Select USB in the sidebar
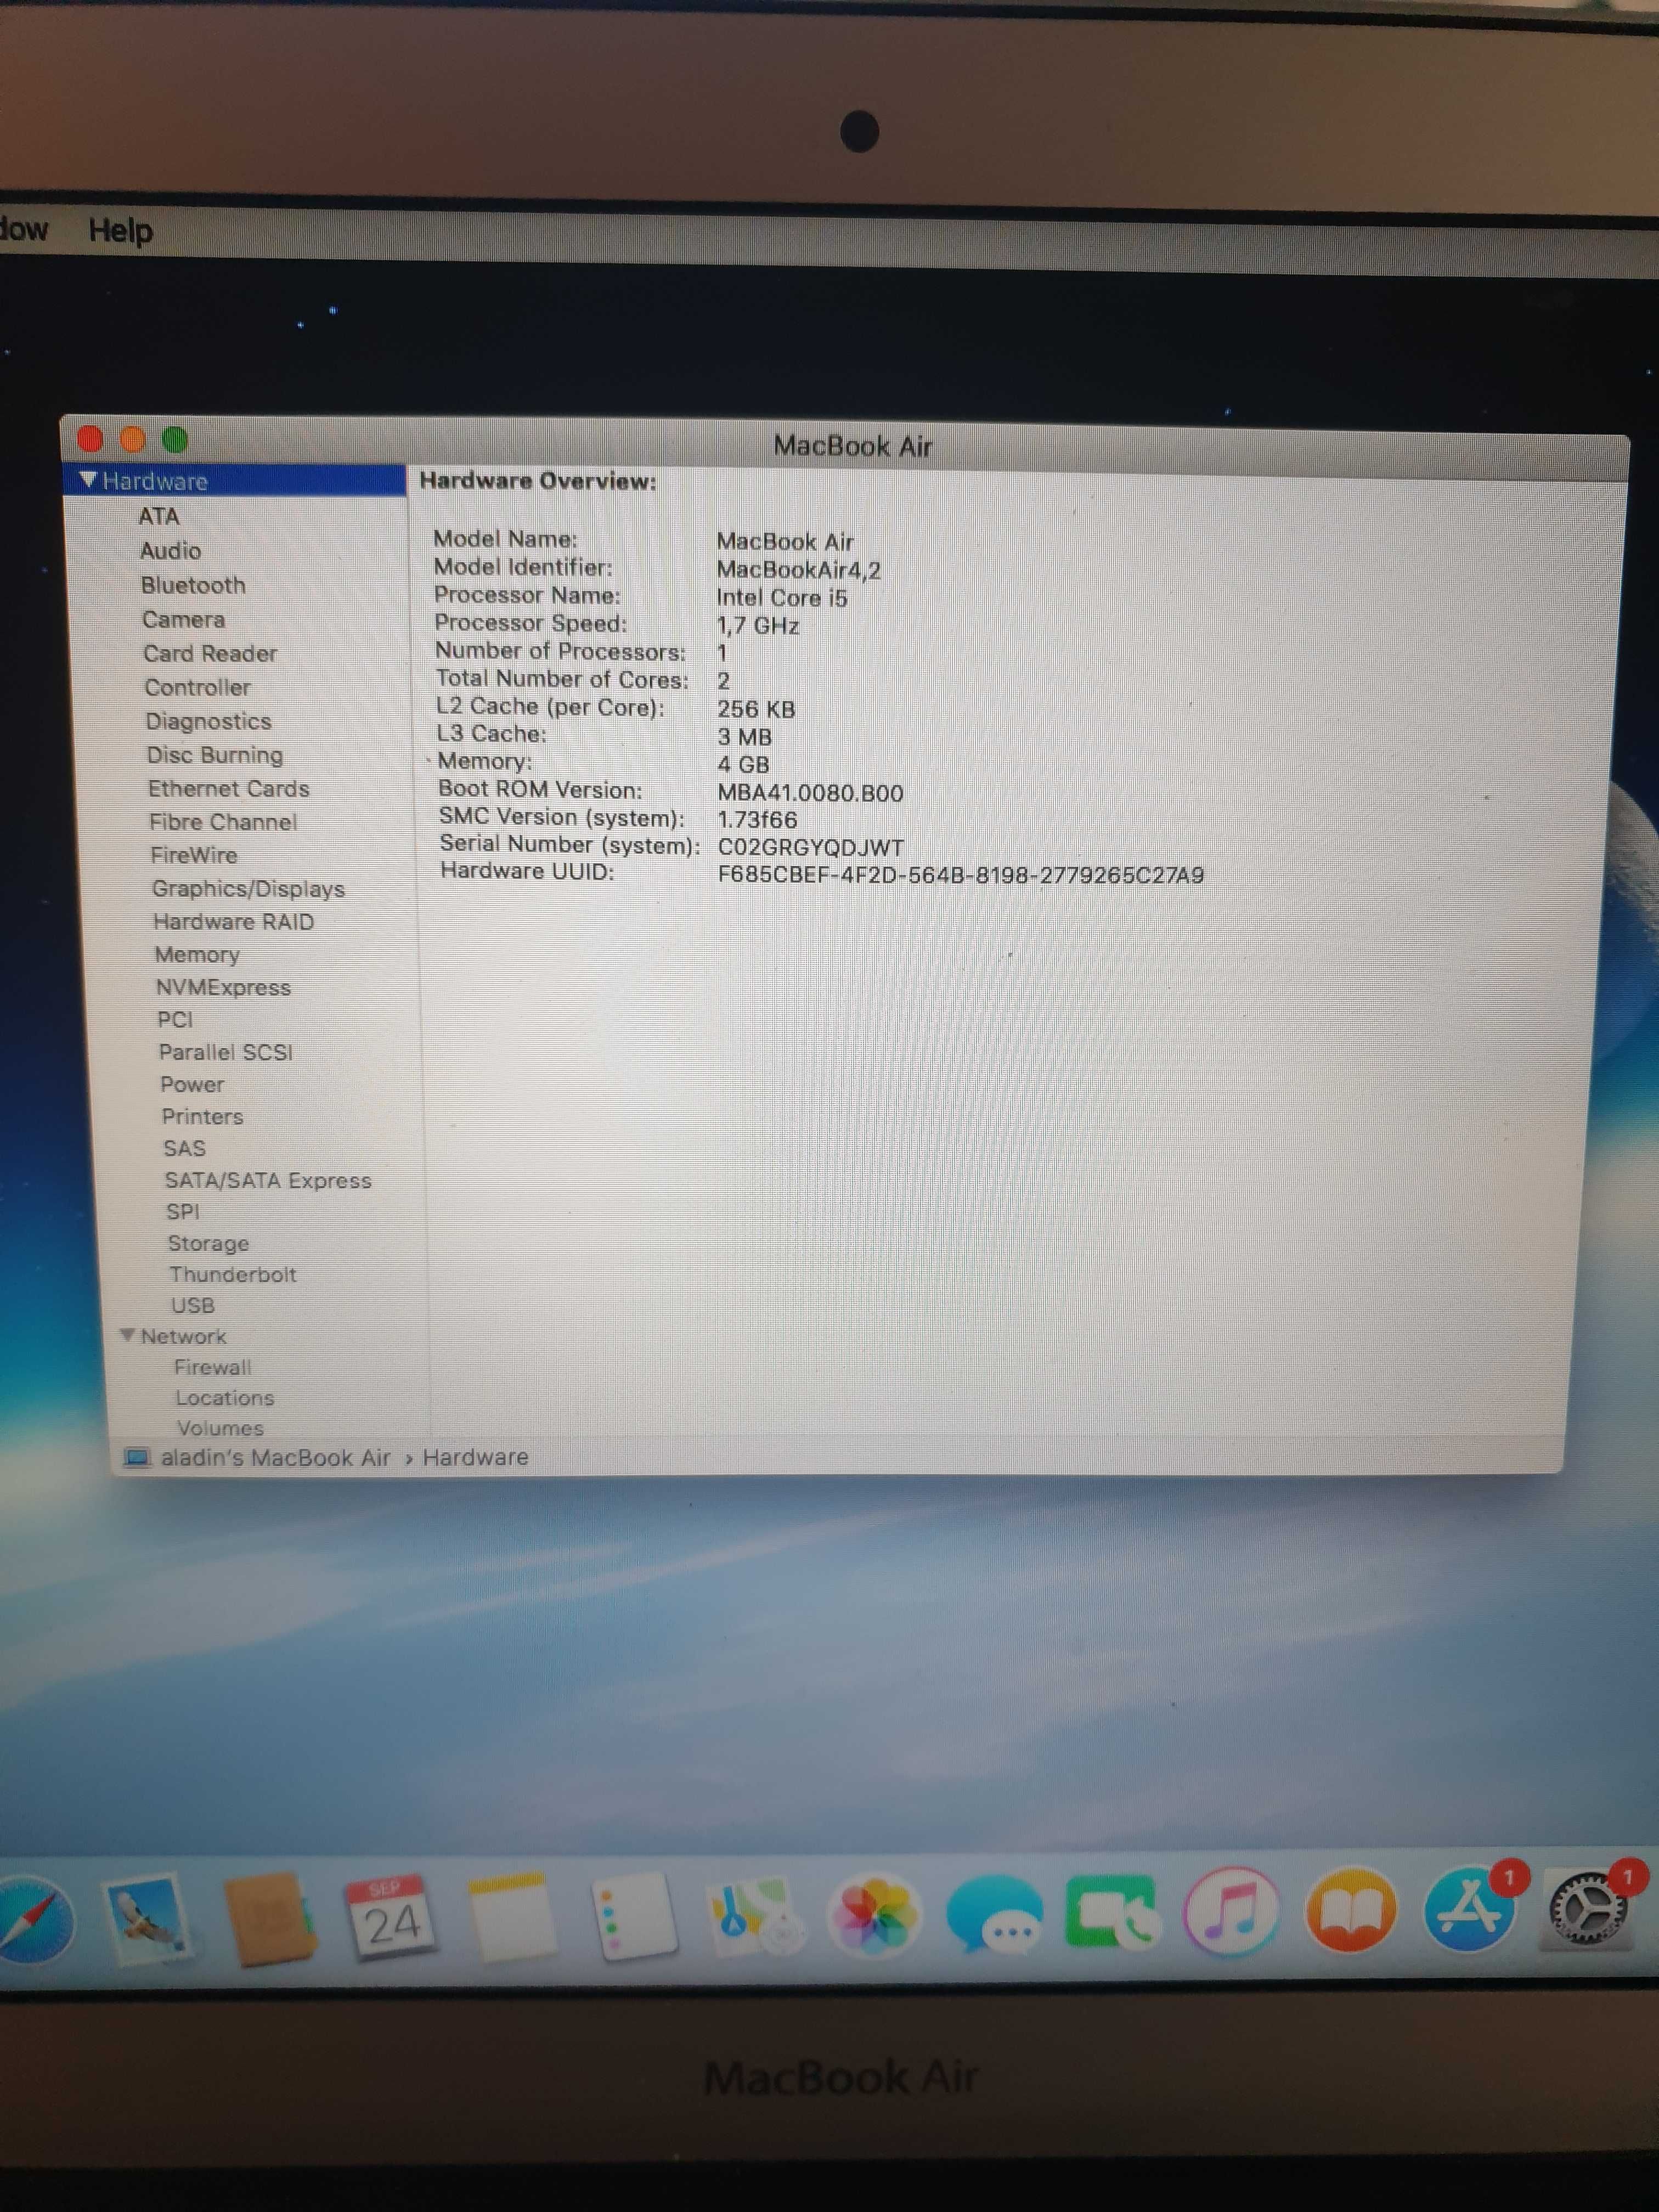Screen dimensions: 1659x2212 click(193, 1305)
